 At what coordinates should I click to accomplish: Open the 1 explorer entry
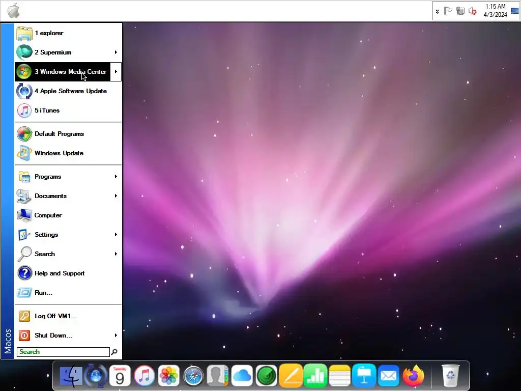68,33
